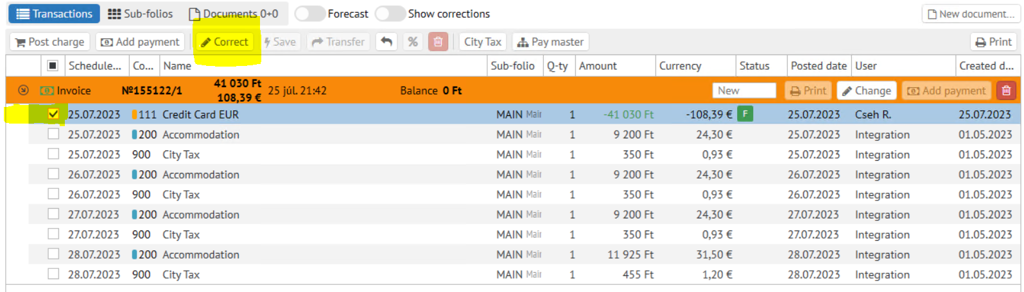
Task: Click the New status field on invoice
Action: point(743,91)
